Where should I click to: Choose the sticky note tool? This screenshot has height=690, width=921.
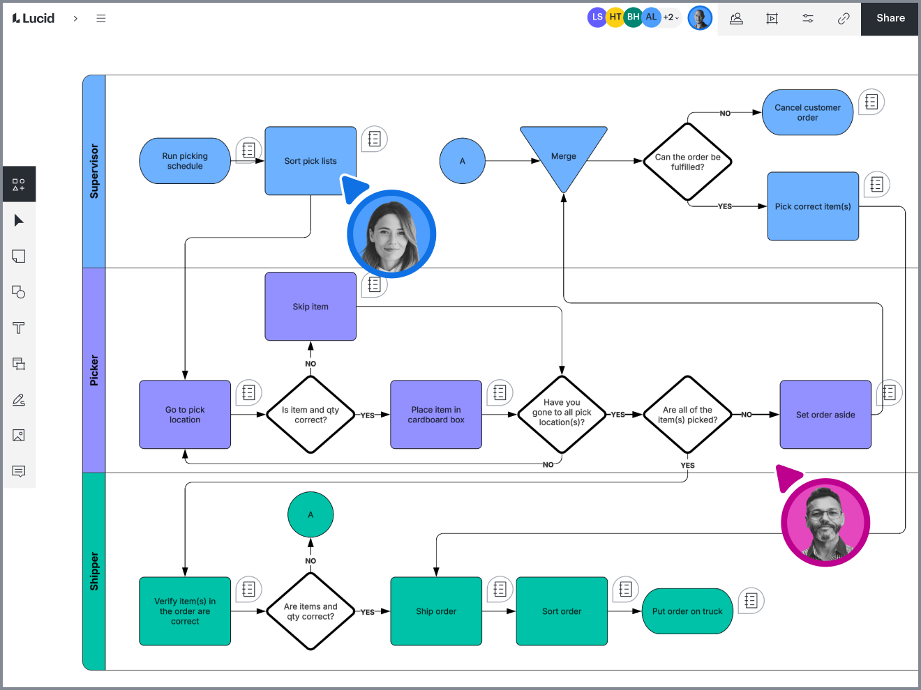click(x=19, y=256)
